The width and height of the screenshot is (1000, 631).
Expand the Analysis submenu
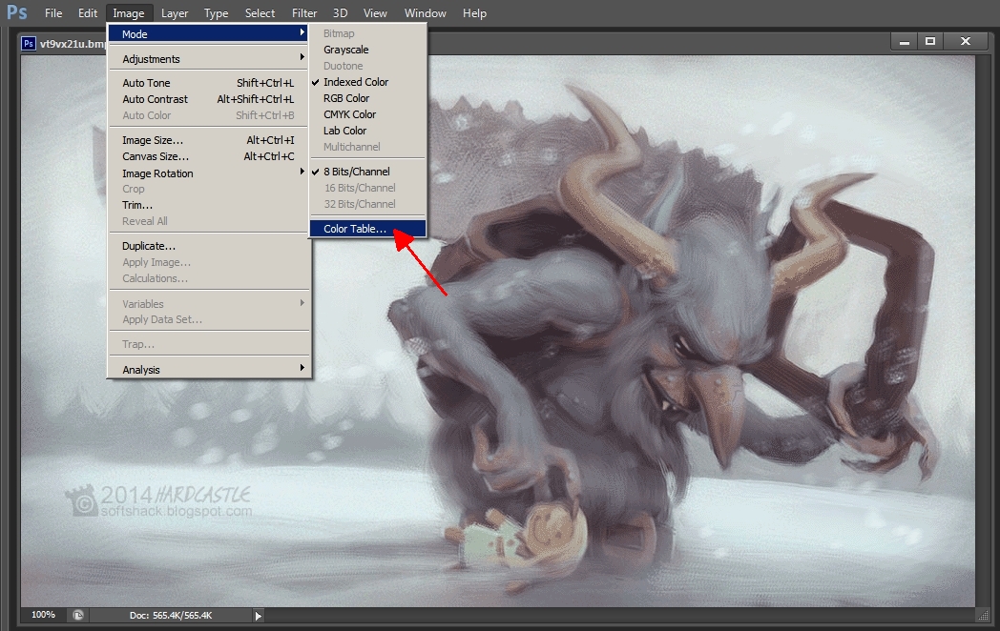pyautogui.click(x=209, y=369)
